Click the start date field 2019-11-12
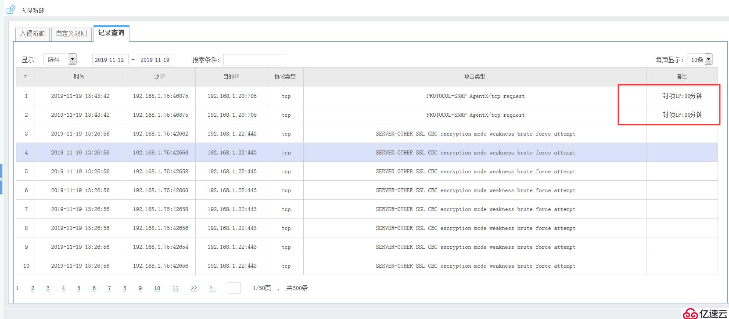 click(110, 60)
